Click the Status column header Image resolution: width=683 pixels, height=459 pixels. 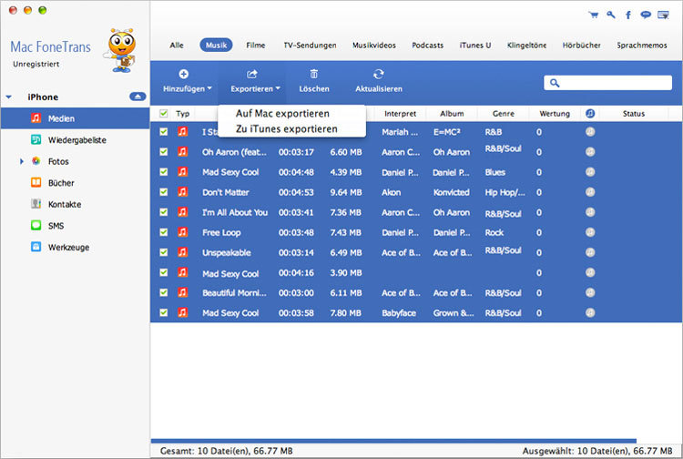tap(633, 113)
